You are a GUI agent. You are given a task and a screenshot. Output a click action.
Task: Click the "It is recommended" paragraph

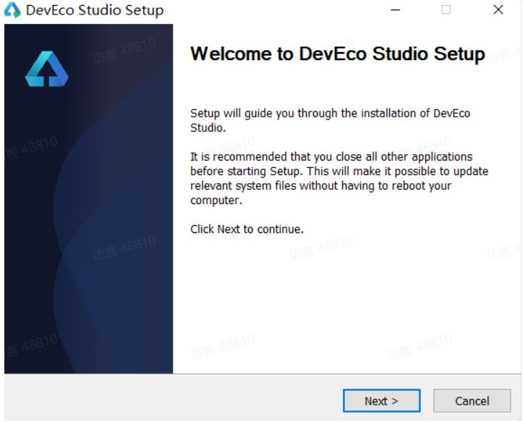tap(339, 178)
